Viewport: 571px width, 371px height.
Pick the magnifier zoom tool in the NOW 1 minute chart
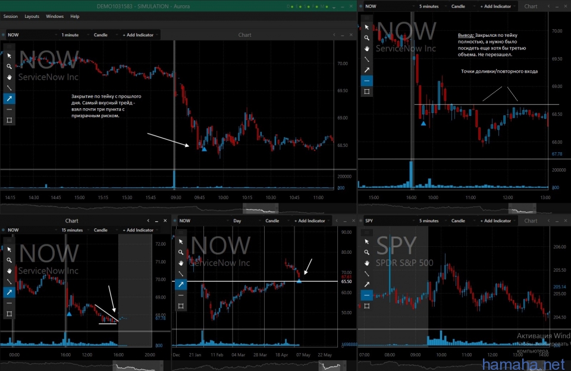10,66
